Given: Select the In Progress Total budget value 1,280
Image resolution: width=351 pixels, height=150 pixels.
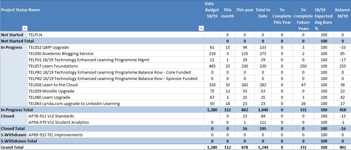Looking at the screenshot, I should click(212, 110).
